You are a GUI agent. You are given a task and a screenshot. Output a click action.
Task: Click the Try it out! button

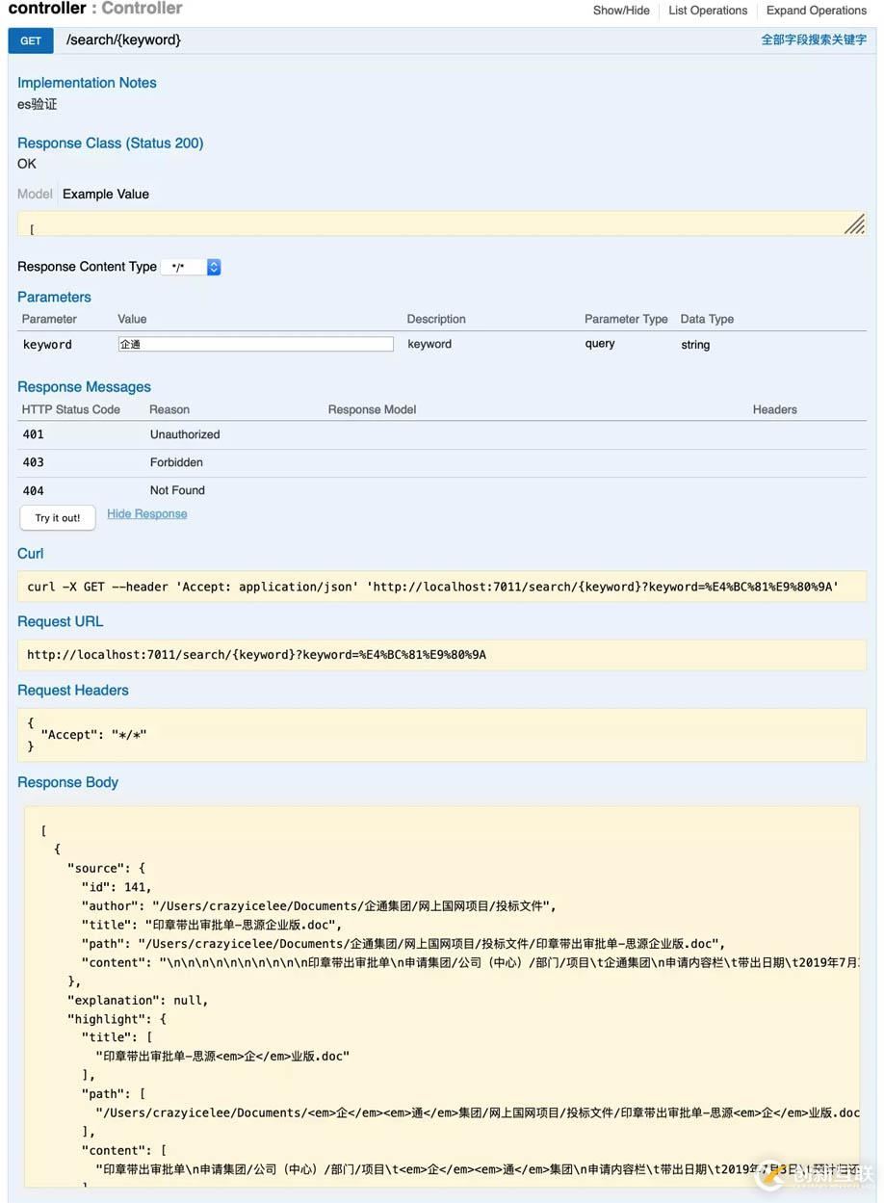coord(58,518)
